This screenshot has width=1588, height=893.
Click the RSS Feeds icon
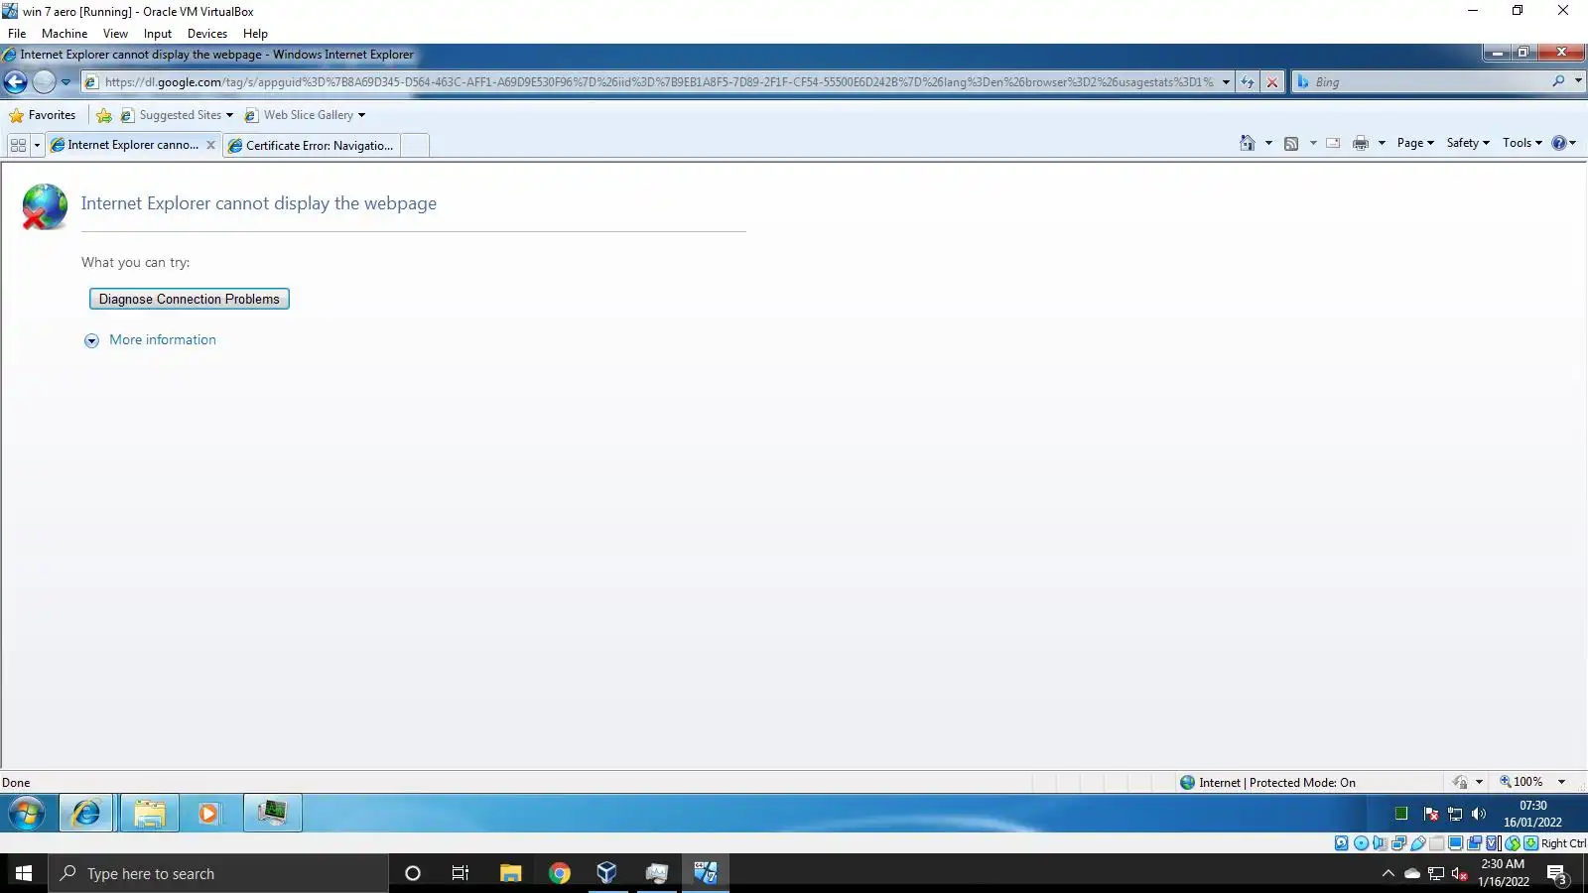1291,143
